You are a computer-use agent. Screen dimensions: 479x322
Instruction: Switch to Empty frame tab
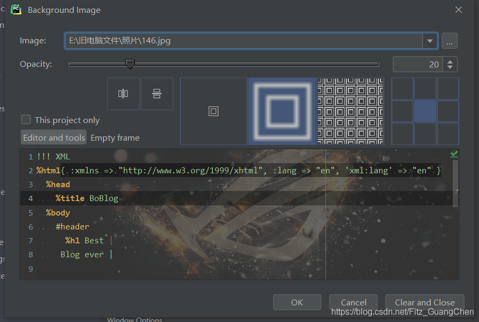point(115,137)
